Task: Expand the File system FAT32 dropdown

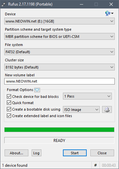Action: [59, 52]
